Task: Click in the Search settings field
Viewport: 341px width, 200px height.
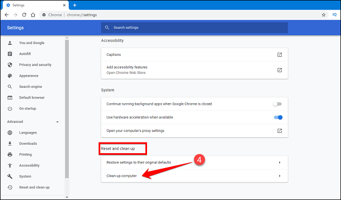Action: (194, 28)
